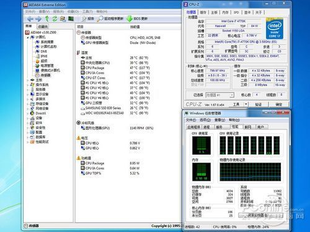Select AIDA64 v3.00.2500 root tree node
310x232 pixels.
click(41, 32)
